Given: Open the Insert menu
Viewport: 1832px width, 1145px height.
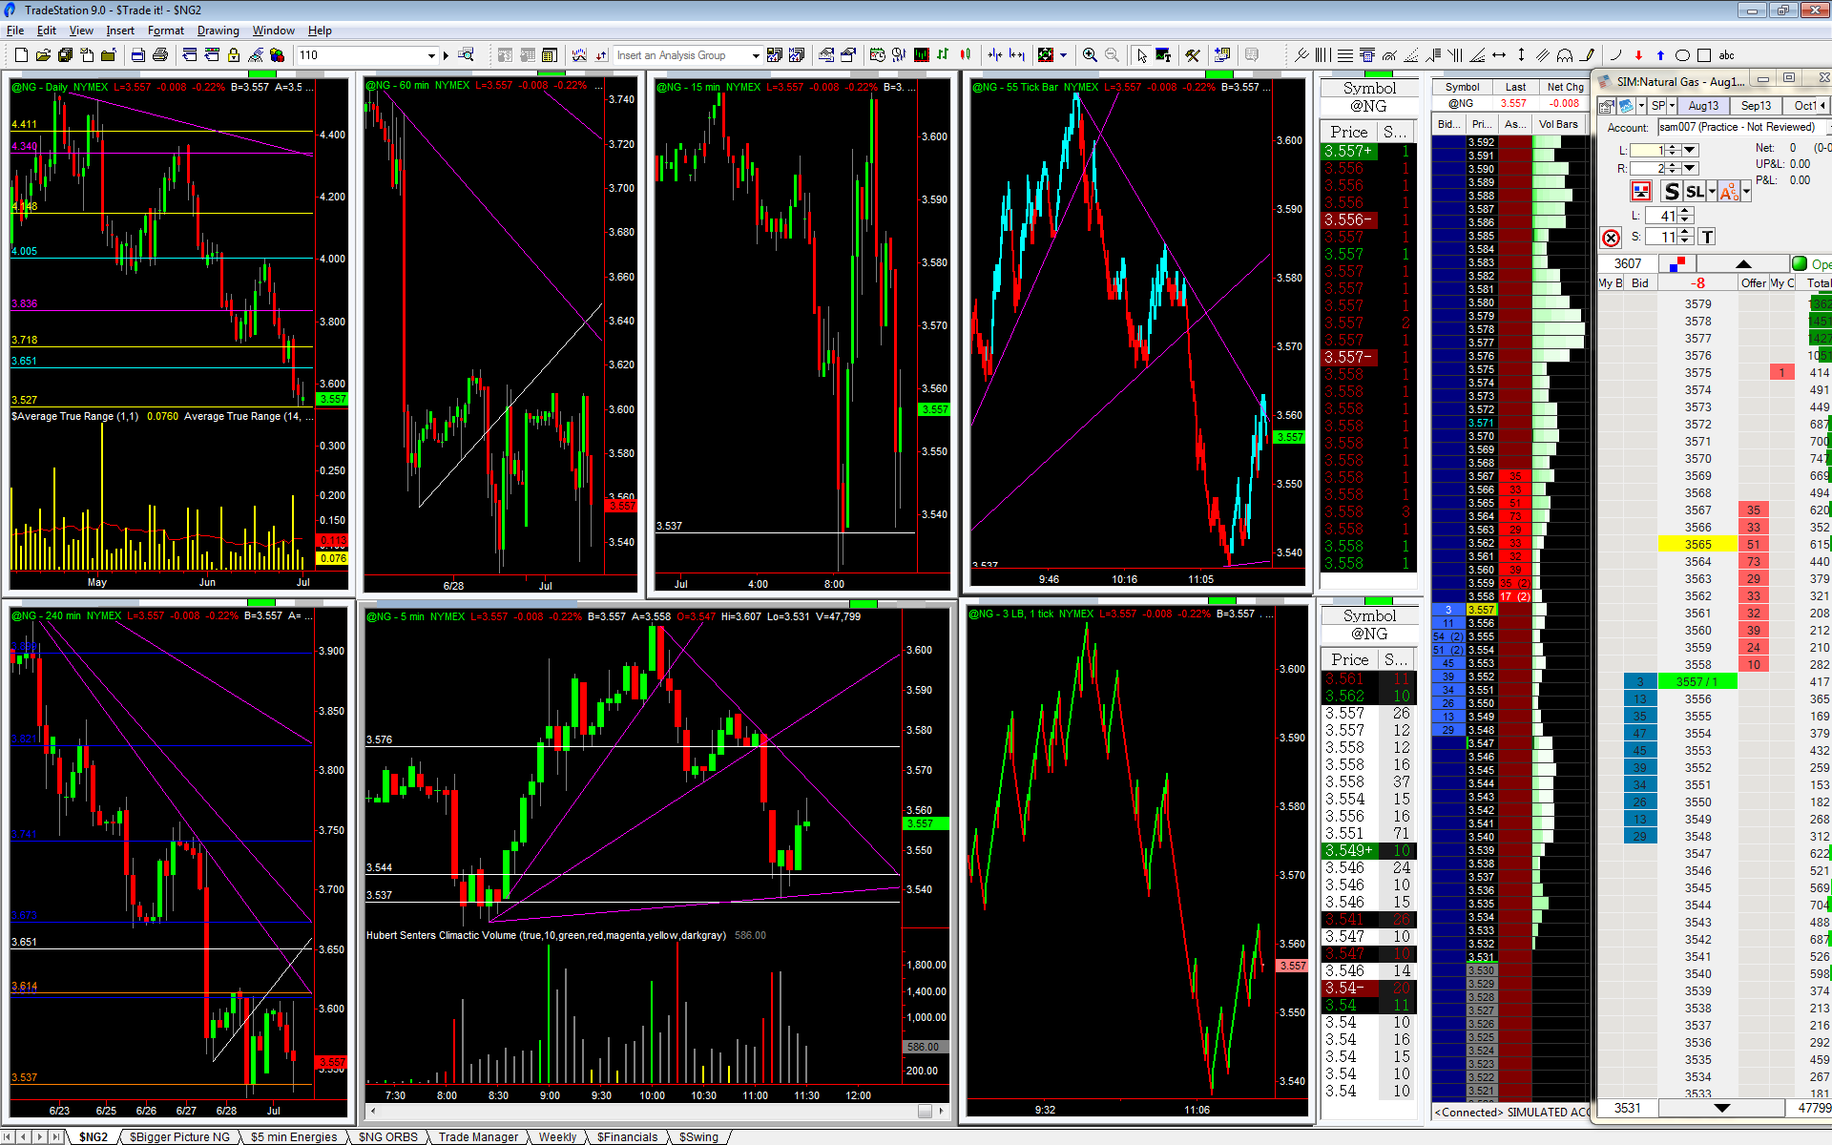Looking at the screenshot, I should click(120, 31).
